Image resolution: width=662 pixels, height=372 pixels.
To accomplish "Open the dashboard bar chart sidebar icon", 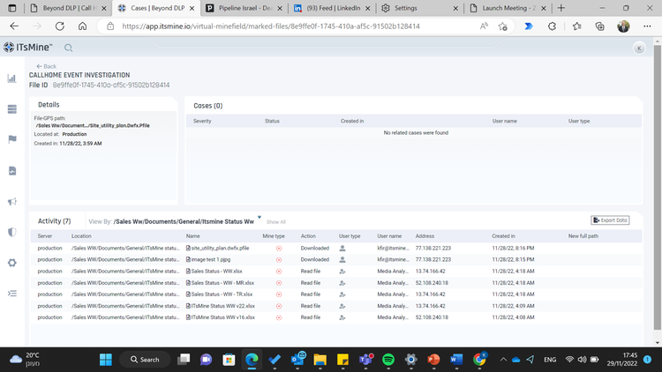I will pyautogui.click(x=12, y=78).
